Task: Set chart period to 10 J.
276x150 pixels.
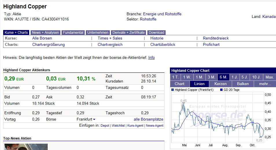Action: (256, 77)
